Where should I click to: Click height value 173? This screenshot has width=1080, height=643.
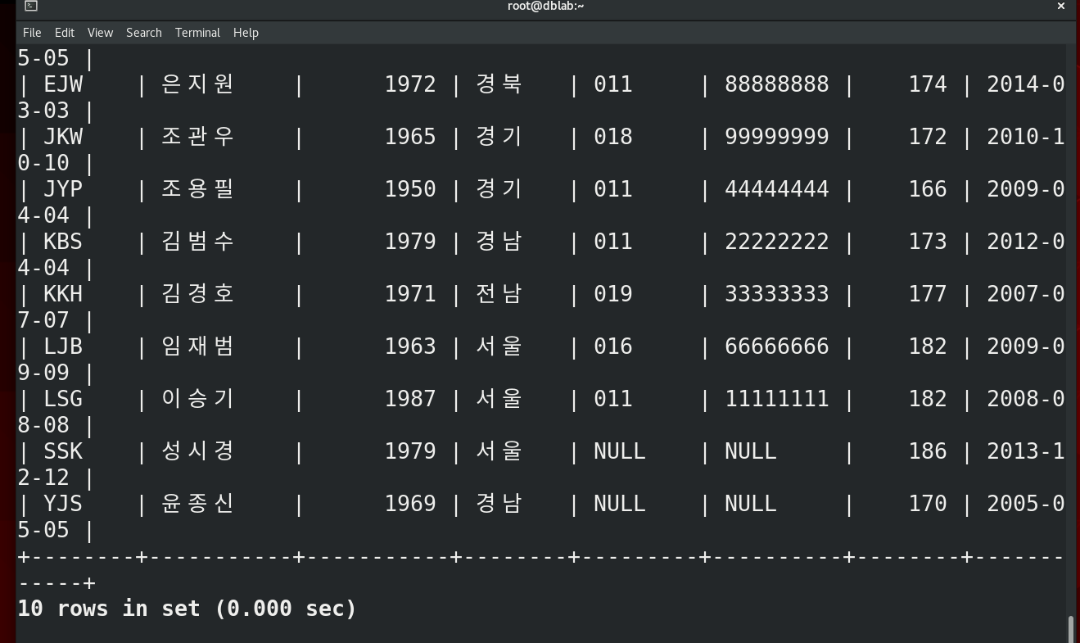click(928, 242)
